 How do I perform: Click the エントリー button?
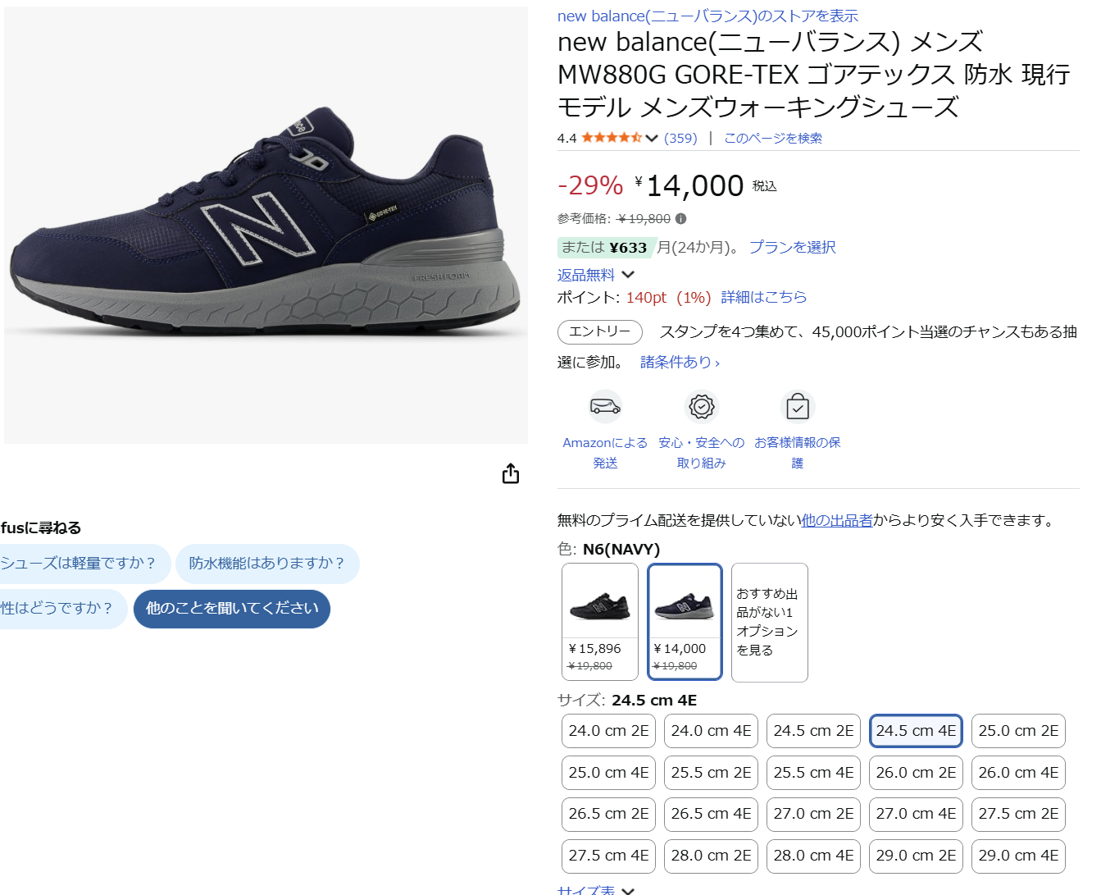(599, 331)
